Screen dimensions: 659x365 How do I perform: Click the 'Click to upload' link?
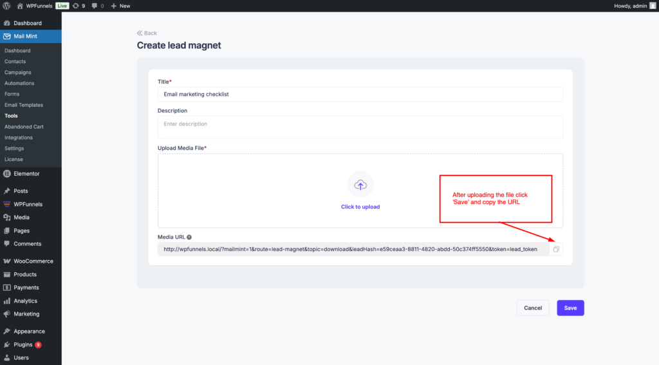(x=360, y=207)
